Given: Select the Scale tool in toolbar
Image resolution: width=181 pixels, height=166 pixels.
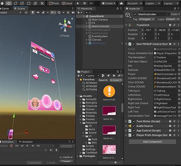Looking at the screenshot, I should [22, 3].
